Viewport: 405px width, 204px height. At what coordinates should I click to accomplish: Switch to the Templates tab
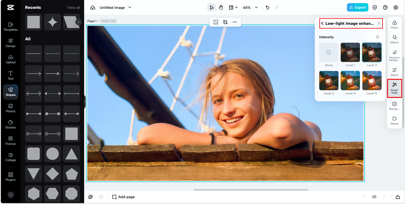10,26
